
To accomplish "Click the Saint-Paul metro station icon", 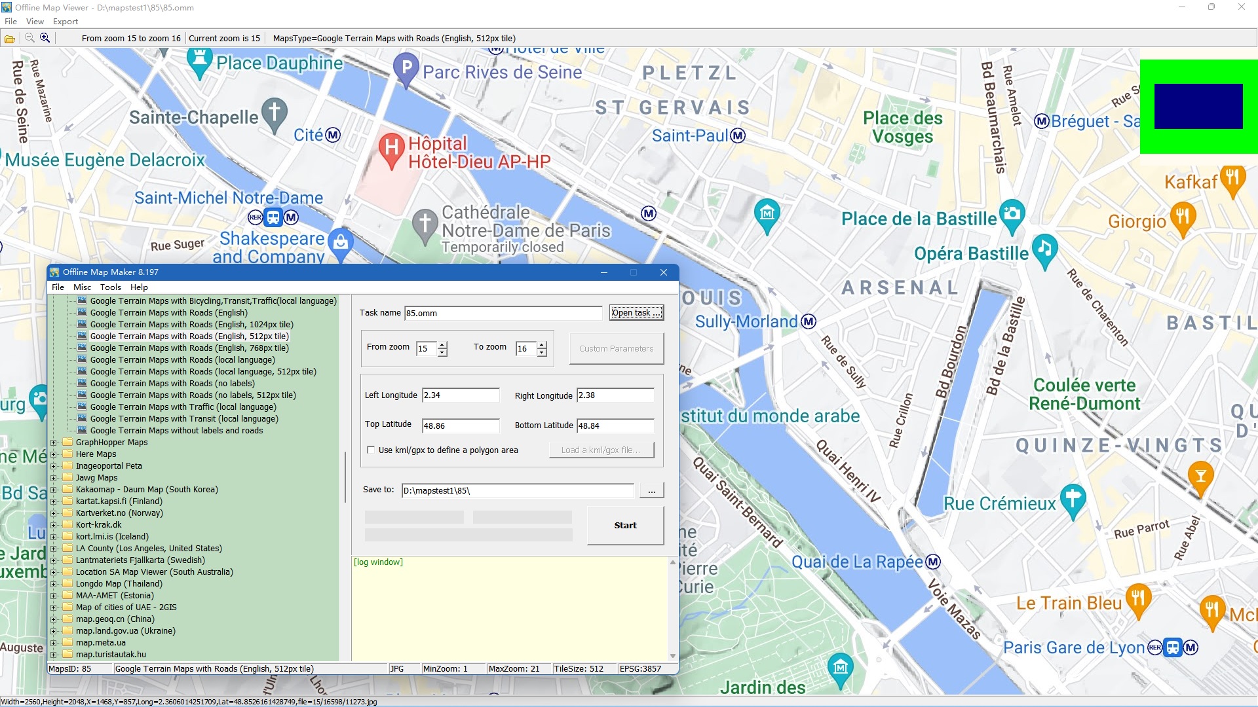I will [738, 136].
